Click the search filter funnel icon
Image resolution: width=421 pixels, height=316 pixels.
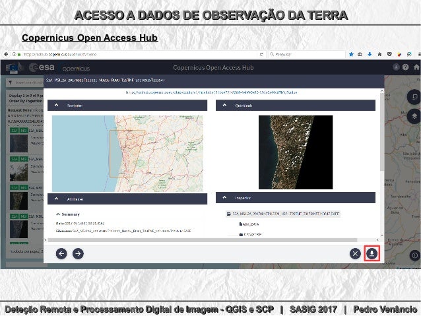11,82
